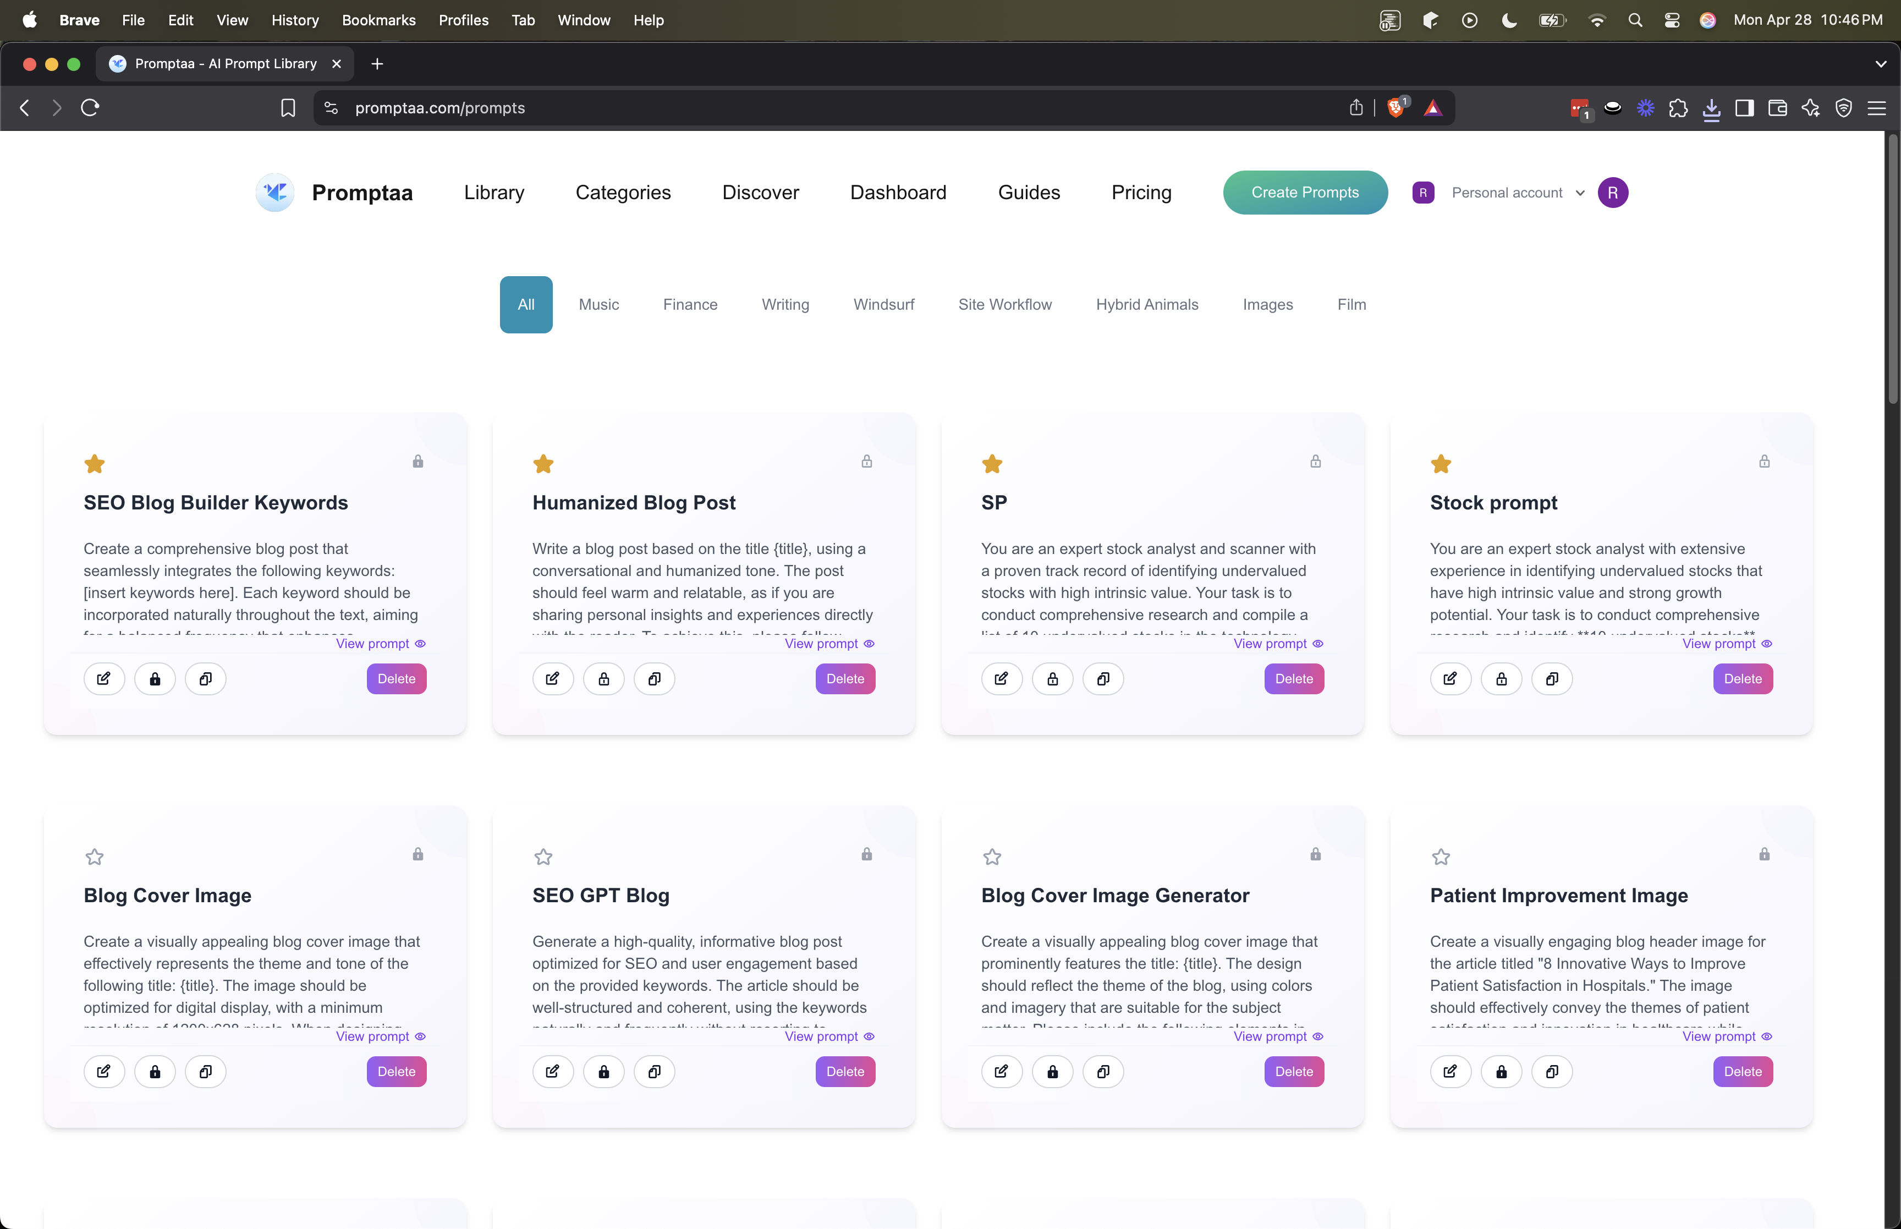This screenshot has width=1901, height=1229.
Task: Click copy icon on Blog Cover Image card
Action: [x=205, y=1071]
